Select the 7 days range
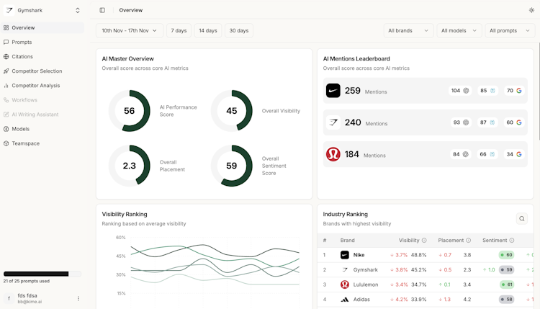 (179, 31)
